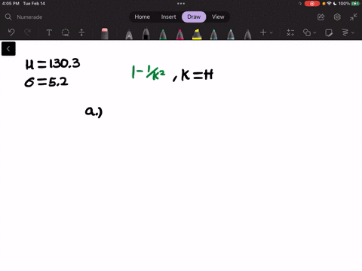This screenshot has height=271, width=362.
Task: Open the search magnifier icon
Action: pyautogui.click(x=8, y=17)
